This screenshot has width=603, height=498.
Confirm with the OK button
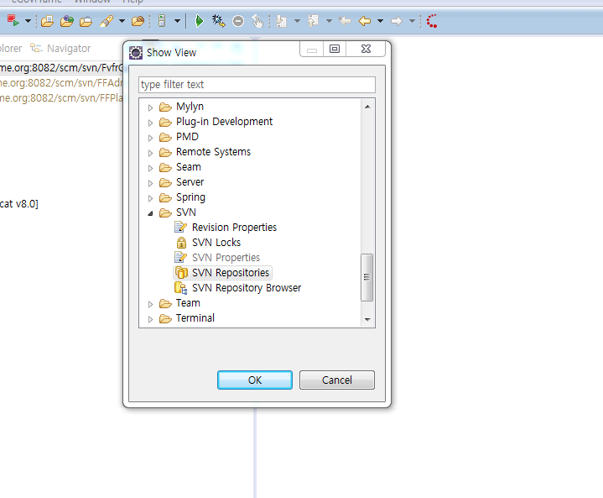255,380
